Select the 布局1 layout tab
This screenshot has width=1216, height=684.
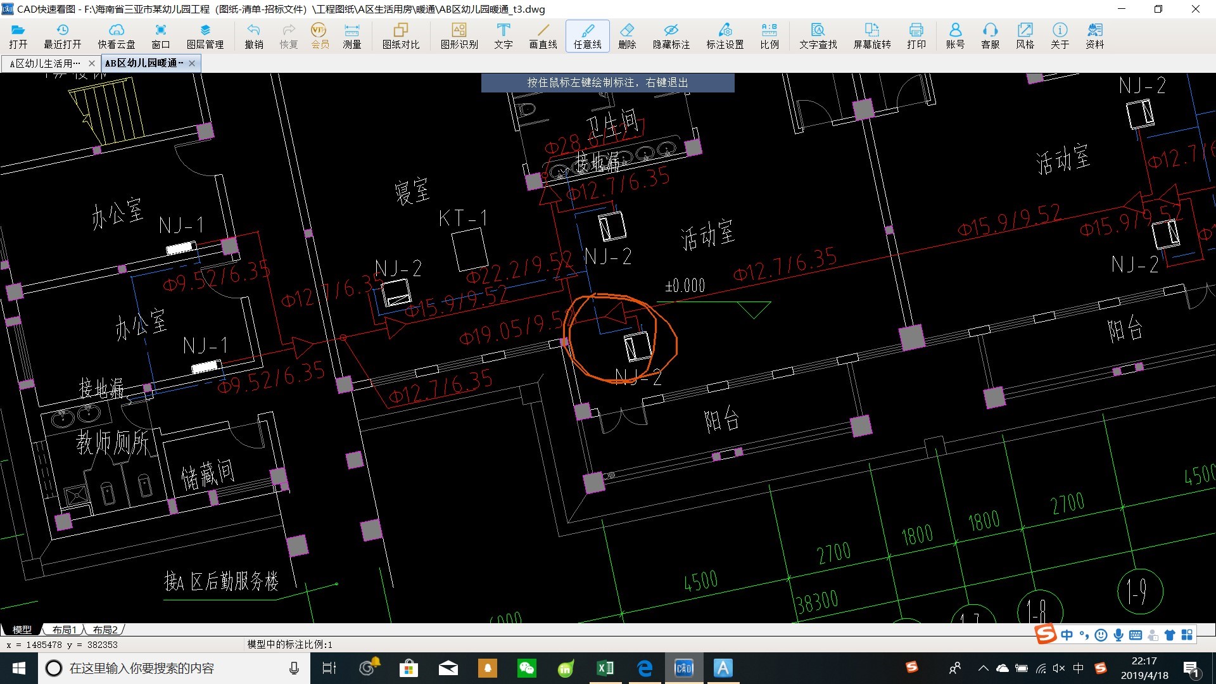(64, 630)
